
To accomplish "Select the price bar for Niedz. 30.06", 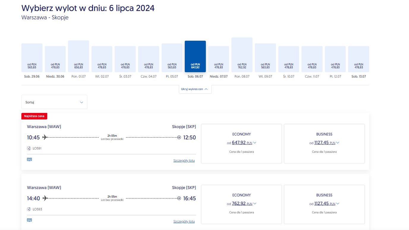I will click(55, 59).
